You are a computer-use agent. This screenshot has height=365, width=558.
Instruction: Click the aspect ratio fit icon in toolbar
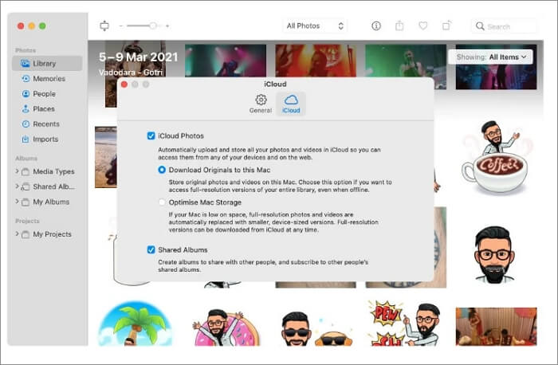pos(104,26)
